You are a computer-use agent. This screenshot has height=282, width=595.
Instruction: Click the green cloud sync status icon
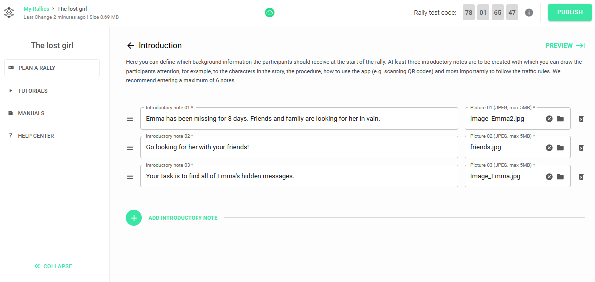coord(270,13)
